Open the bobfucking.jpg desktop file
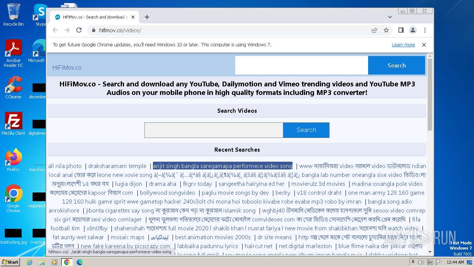Image resolution: width=474 pixels, height=267 pixels. coord(13,236)
